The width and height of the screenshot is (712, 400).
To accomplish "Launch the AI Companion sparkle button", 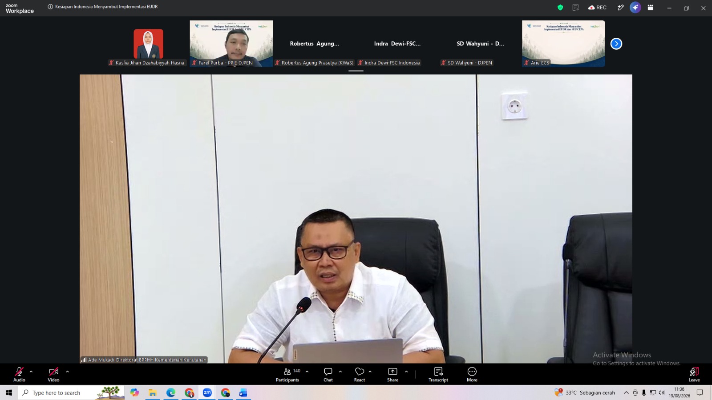I will tap(635, 8).
